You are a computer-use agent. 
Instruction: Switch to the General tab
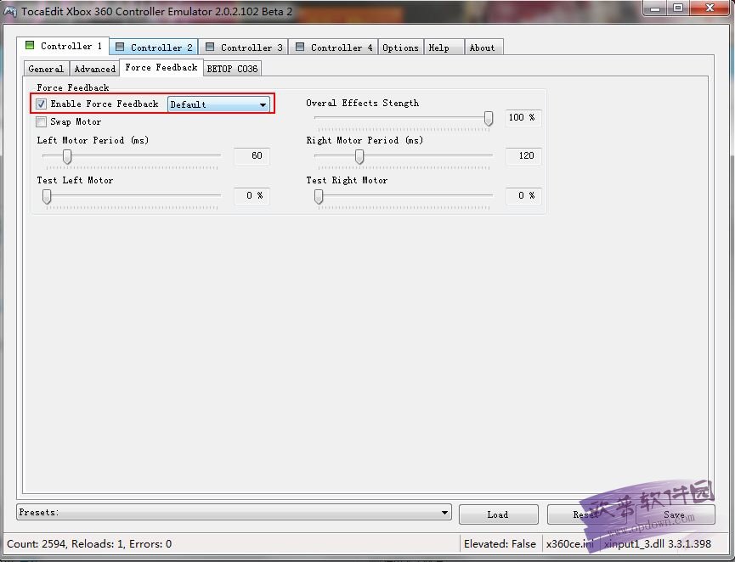point(46,69)
